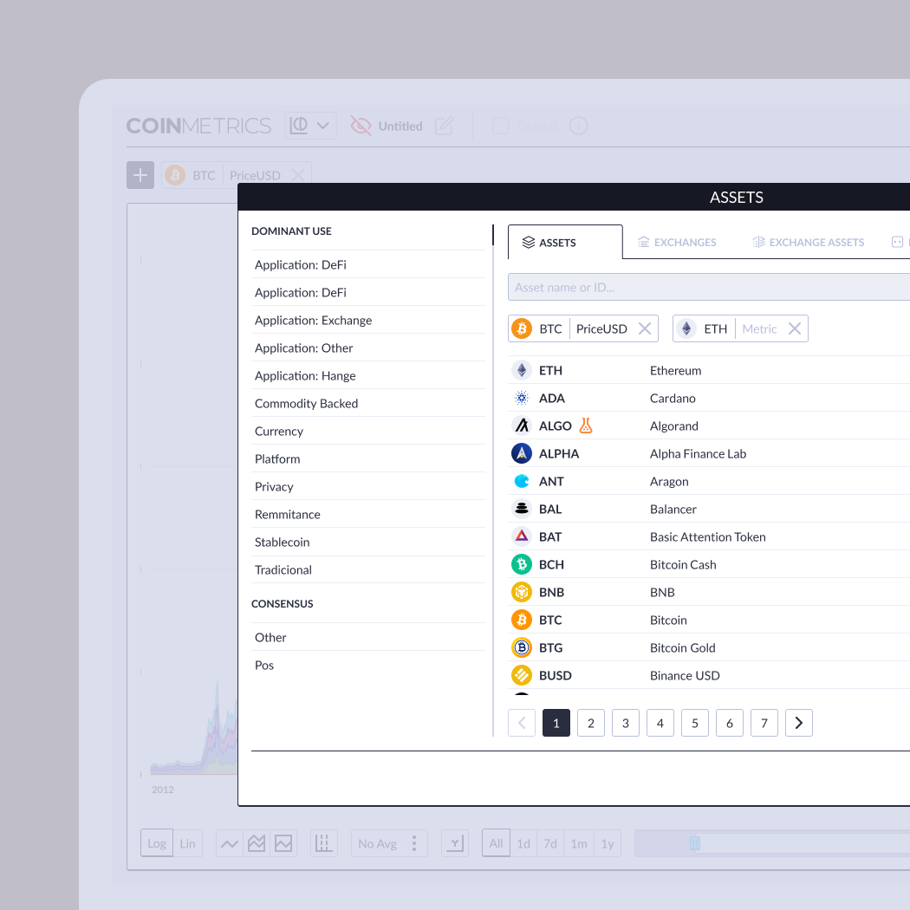Screen dimensions: 910x910
Task: Select stacked area chart style icon
Action: [x=257, y=843]
